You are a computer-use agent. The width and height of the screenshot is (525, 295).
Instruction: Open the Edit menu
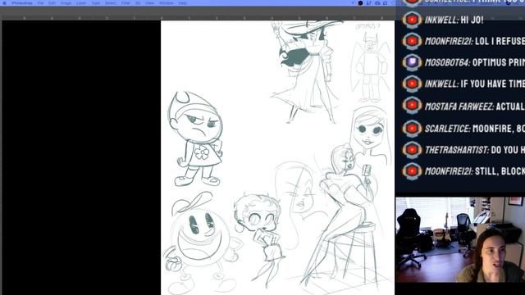pos(52,3)
